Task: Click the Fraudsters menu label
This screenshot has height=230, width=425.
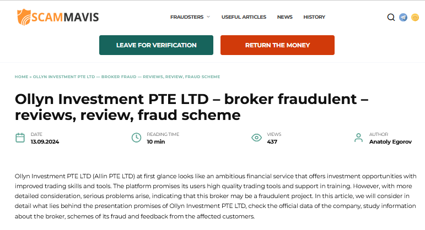Action: (x=187, y=17)
